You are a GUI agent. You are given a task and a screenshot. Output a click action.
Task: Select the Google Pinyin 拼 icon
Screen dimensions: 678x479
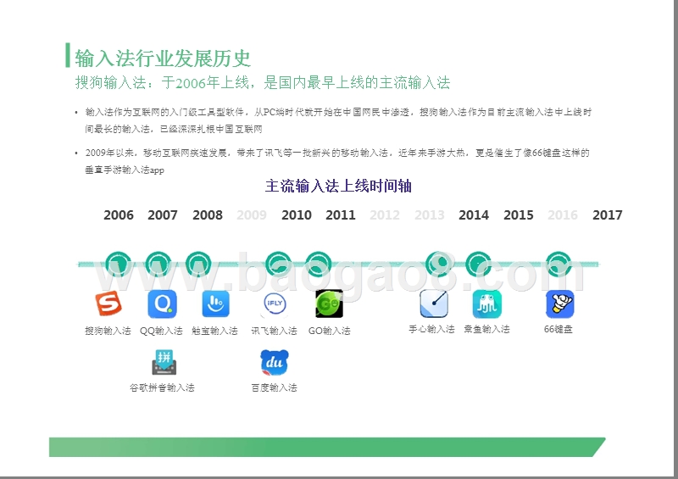tap(164, 362)
